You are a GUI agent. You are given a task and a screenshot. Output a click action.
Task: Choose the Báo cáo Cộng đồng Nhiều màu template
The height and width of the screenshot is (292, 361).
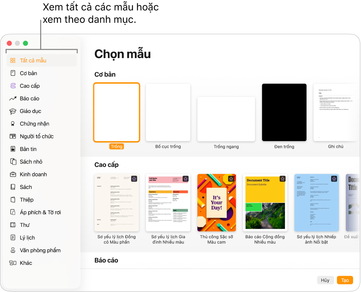pyautogui.click(x=265, y=203)
